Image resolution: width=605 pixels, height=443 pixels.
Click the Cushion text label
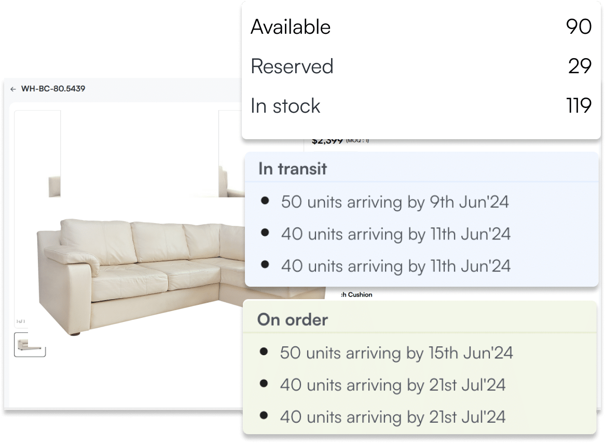pyautogui.click(x=360, y=294)
